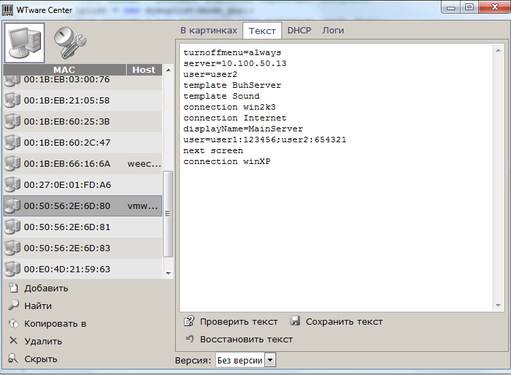511x375 pixels.
Task: Click the terminal icon beside 00:50:56:2E:6D:80
Action: (12, 206)
